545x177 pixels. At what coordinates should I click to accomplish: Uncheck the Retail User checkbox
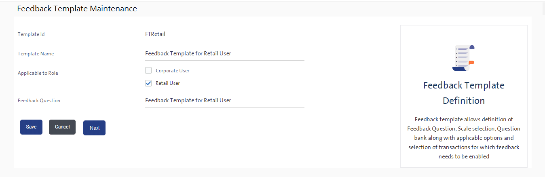point(148,83)
